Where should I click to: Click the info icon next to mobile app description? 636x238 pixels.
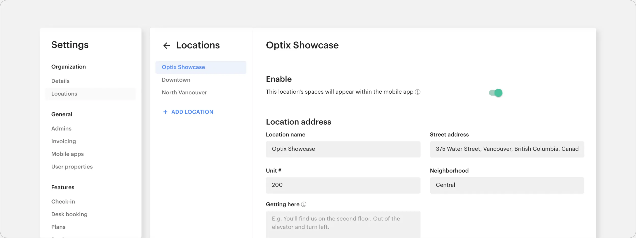point(418,92)
